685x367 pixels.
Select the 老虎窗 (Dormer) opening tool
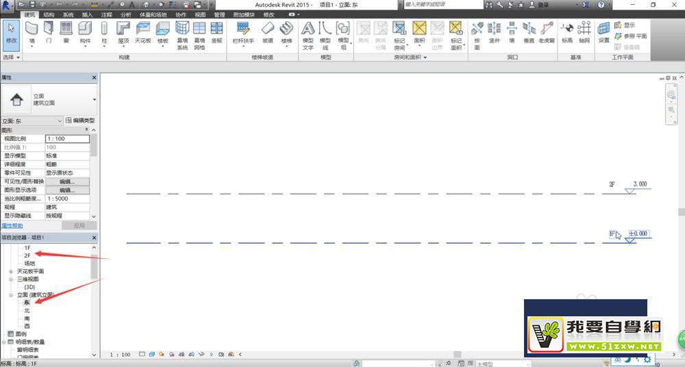click(547, 33)
